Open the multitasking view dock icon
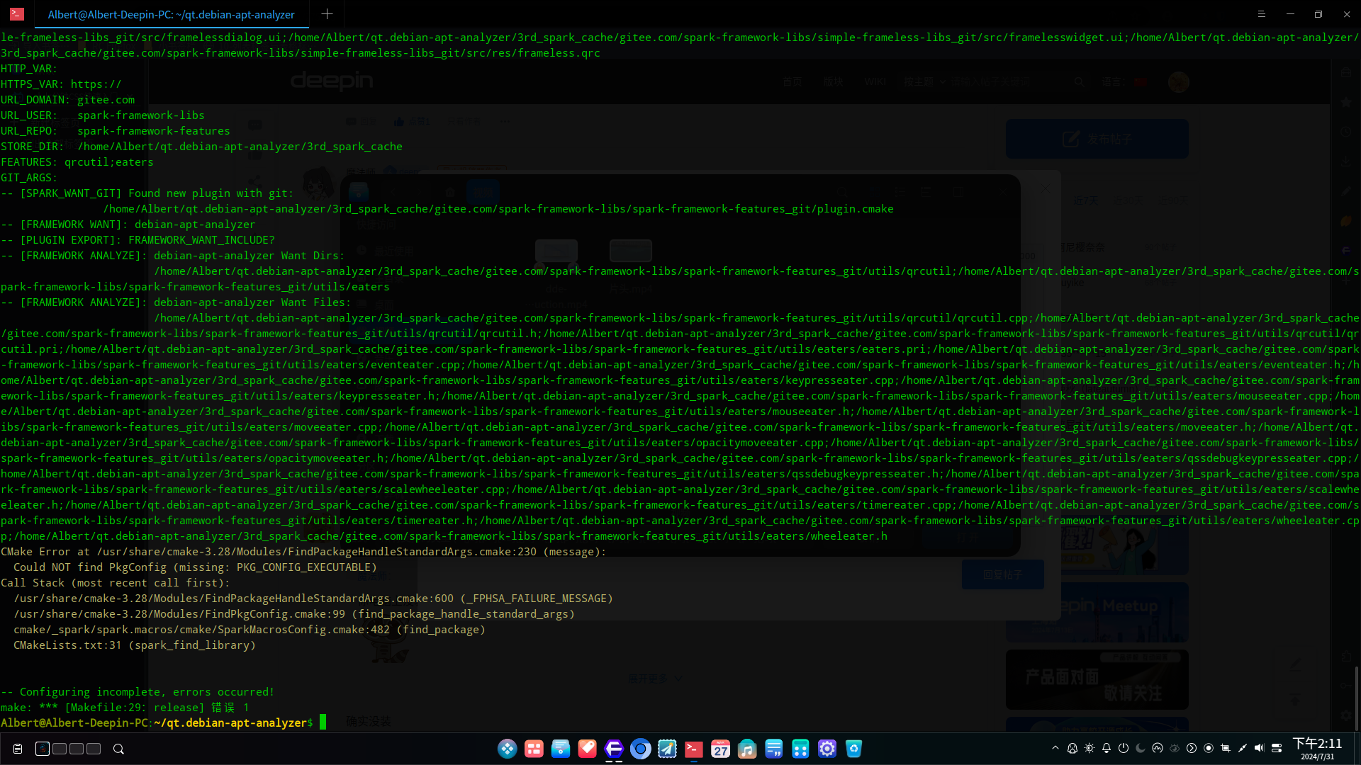Viewport: 1361px width, 765px height. tap(534, 749)
